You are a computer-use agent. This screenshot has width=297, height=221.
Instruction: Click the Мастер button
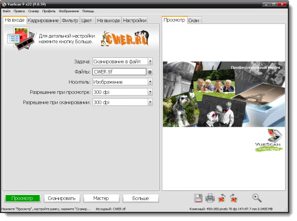click(x=101, y=198)
